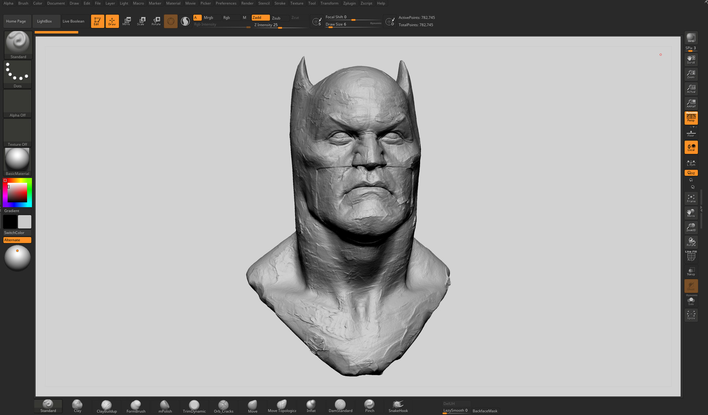Screen dimensions: 708x415
Task: Toggle Zadd sculpting mode
Action: [260, 17]
